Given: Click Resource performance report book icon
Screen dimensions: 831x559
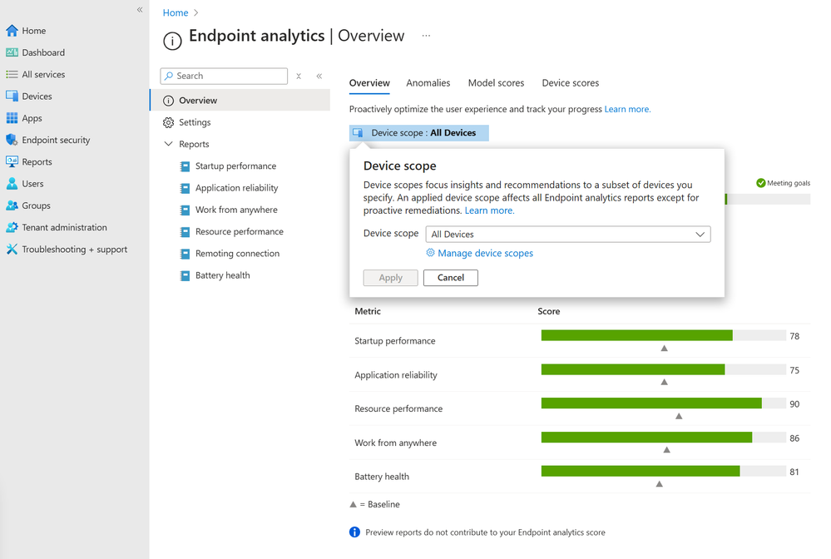Looking at the screenshot, I should tap(185, 231).
